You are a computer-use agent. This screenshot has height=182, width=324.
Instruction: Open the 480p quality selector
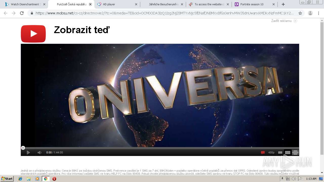271,152
